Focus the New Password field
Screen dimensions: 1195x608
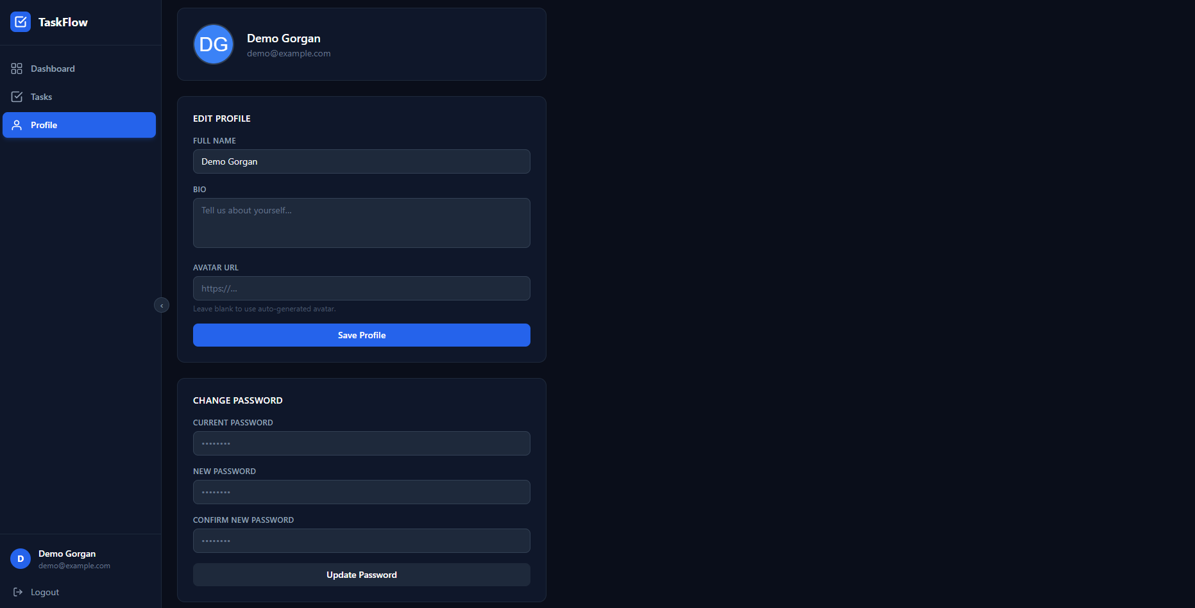(362, 492)
